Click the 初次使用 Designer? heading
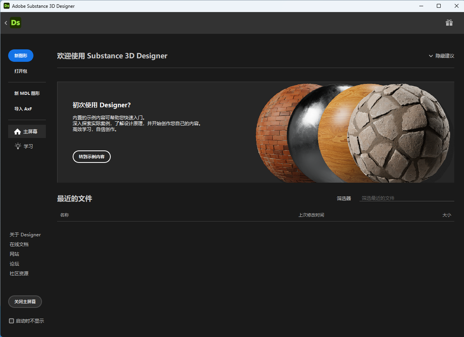Image resolution: width=464 pixels, height=337 pixels. [101, 105]
